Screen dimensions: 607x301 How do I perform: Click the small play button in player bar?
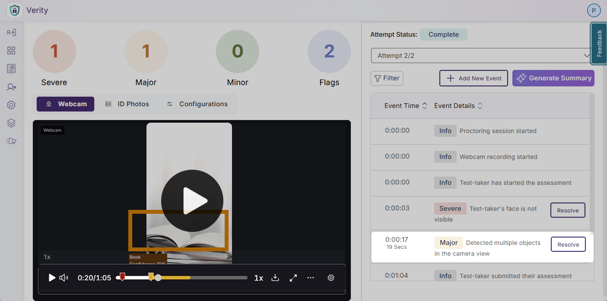(52, 278)
